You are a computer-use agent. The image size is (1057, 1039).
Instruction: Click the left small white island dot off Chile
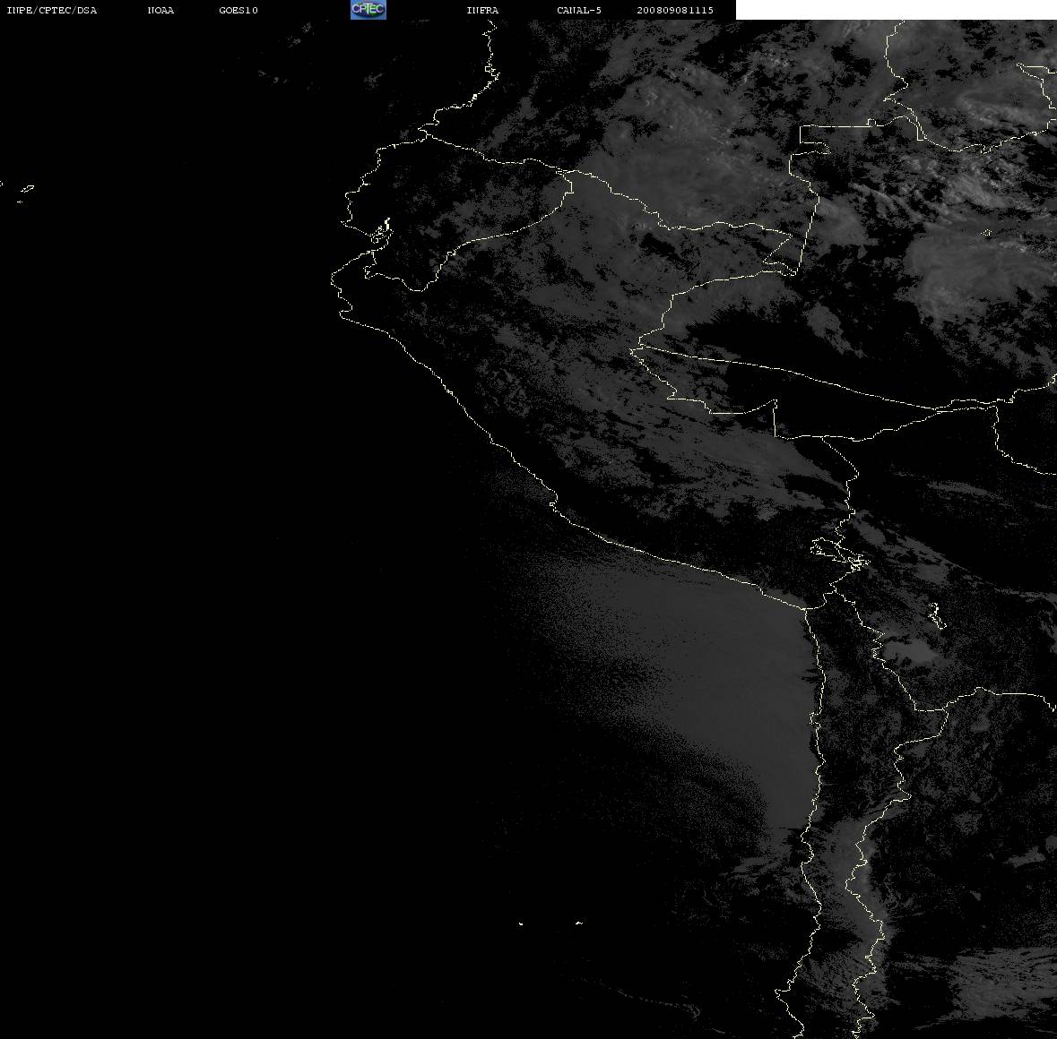(x=521, y=923)
